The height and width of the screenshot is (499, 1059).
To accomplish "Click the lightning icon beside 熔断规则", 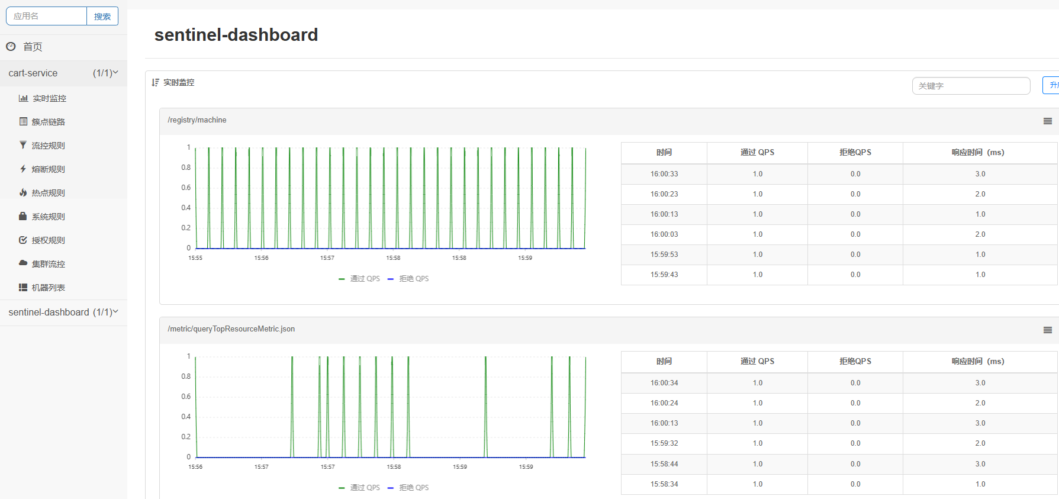I will (23, 169).
